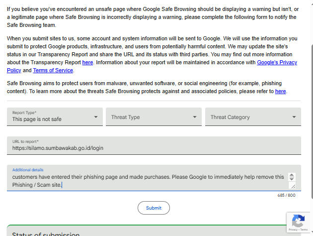Screen dimensions: 313x236
Task: Open the Transparency Report "here" link
Action: click(87, 62)
